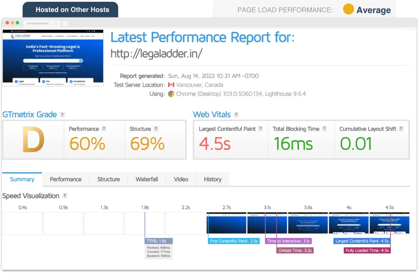Click the red window close dot
Image resolution: width=419 pixels, height=273 pixels.
tap(7, 23)
